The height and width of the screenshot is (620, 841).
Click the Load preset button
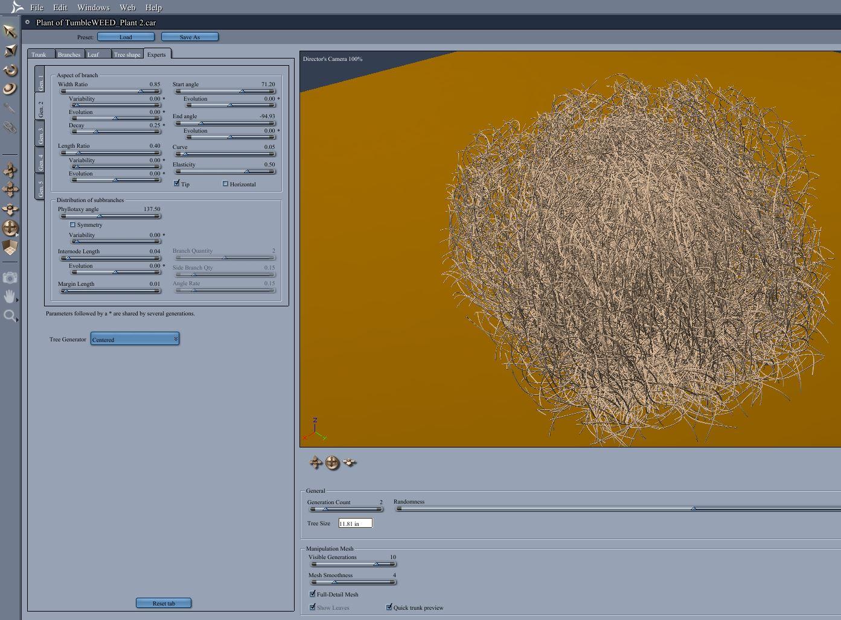126,37
